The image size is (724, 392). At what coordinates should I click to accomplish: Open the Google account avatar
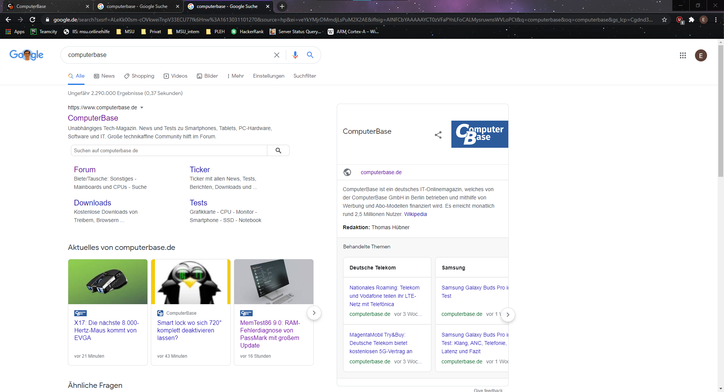click(x=701, y=55)
